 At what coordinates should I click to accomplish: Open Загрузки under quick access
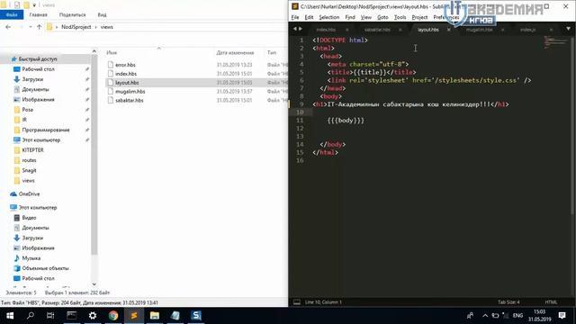(32, 79)
